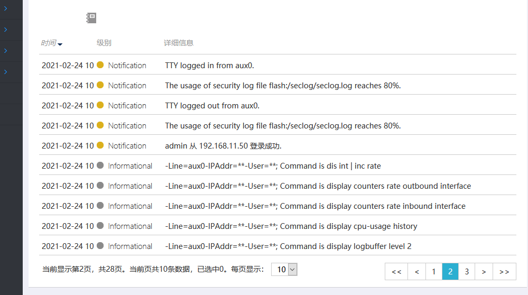Viewport: 528px width, 295px height.
Task: Click gray dot on 'display cpu-usage history' row
Action: [x=100, y=226]
